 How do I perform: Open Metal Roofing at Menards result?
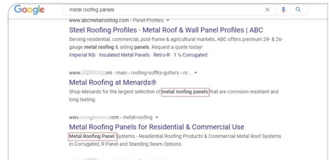(x=113, y=83)
